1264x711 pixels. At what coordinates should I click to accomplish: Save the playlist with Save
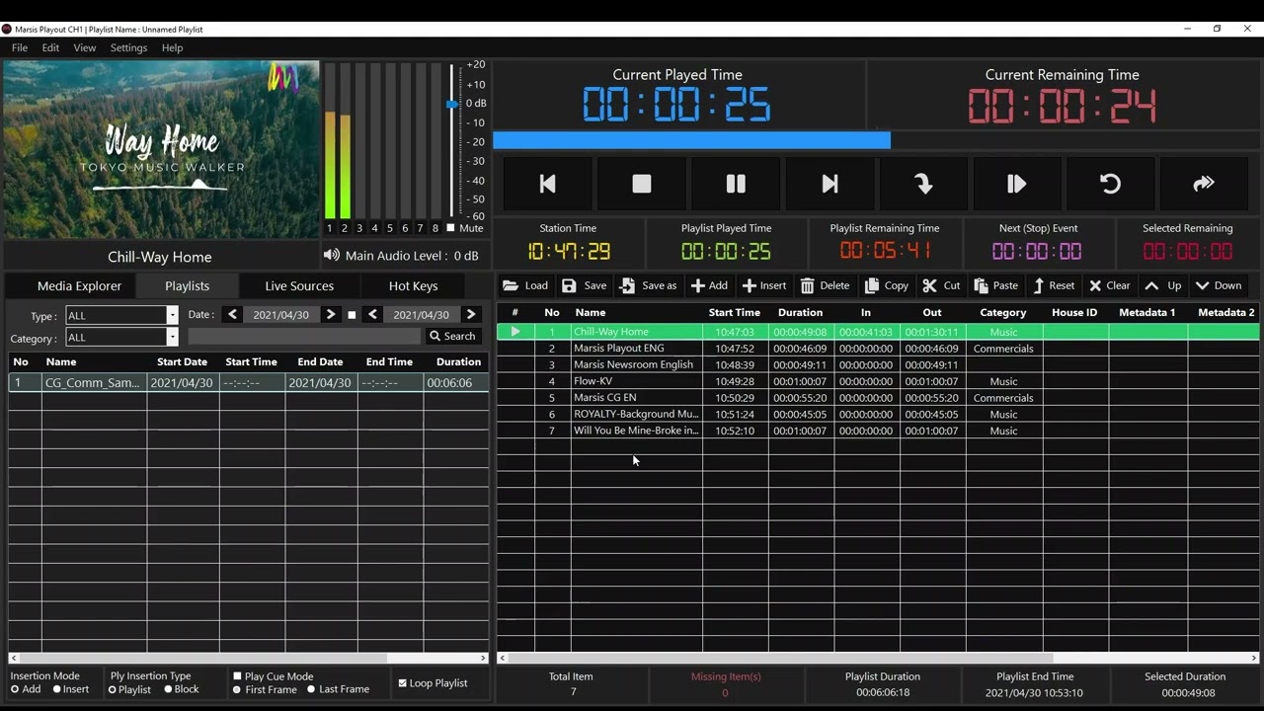click(x=585, y=285)
